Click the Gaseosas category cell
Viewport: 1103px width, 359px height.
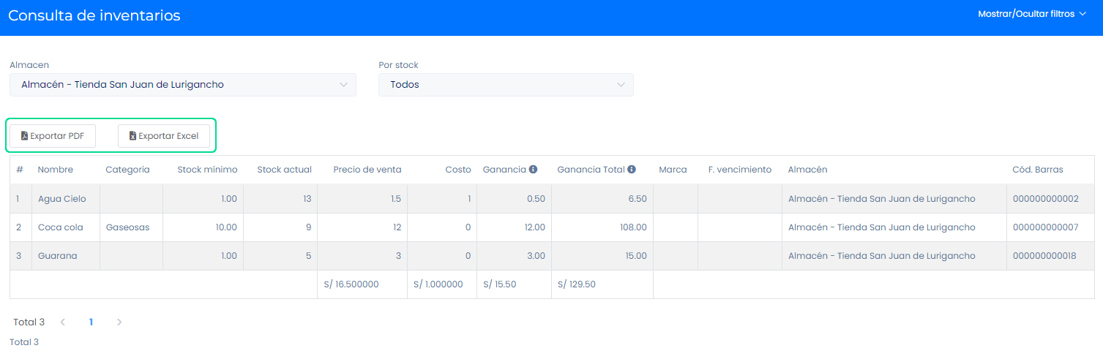(127, 227)
